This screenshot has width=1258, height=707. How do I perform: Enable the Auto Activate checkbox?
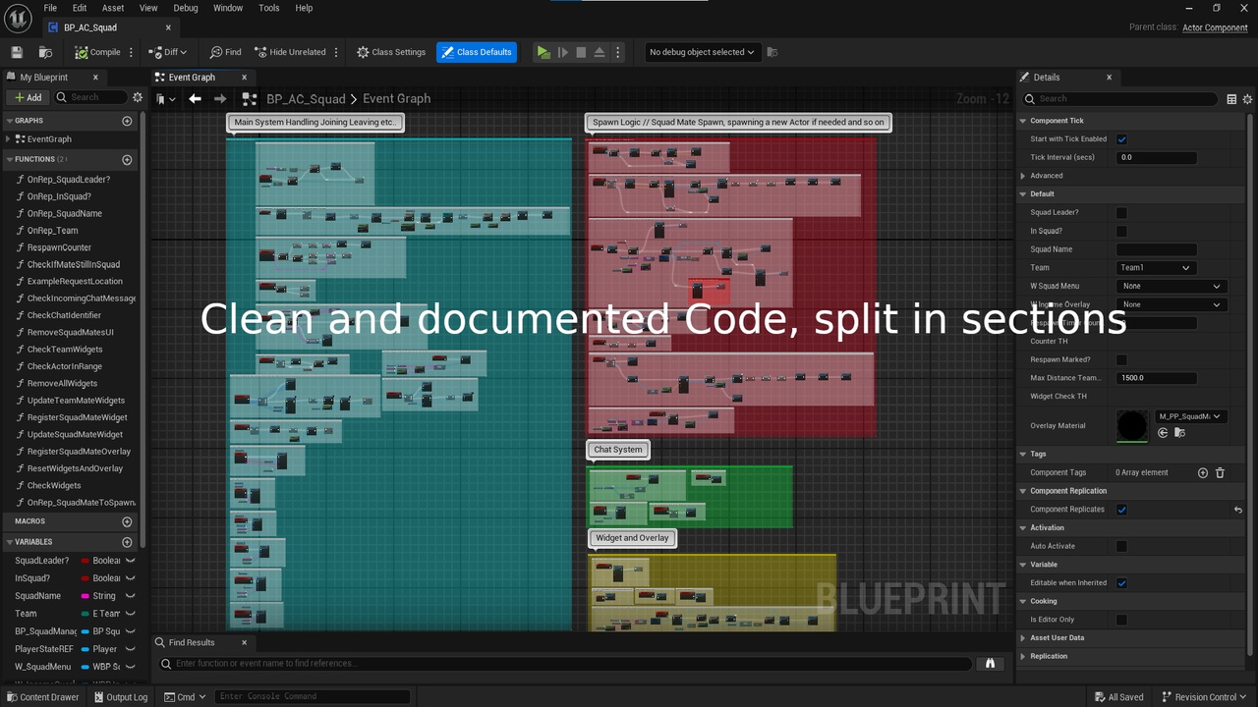(x=1121, y=546)
